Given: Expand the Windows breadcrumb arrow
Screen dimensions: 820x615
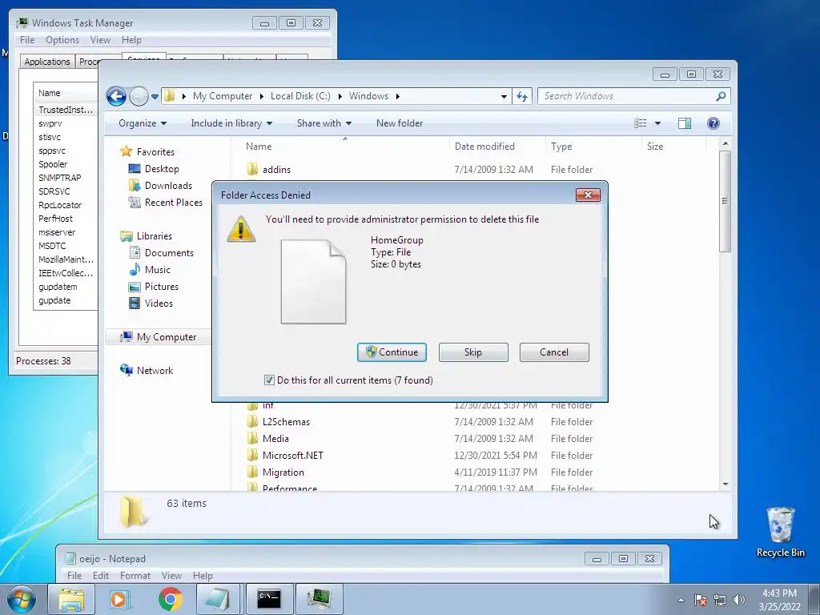Looking at the screenshot, I should pos(397,96).
